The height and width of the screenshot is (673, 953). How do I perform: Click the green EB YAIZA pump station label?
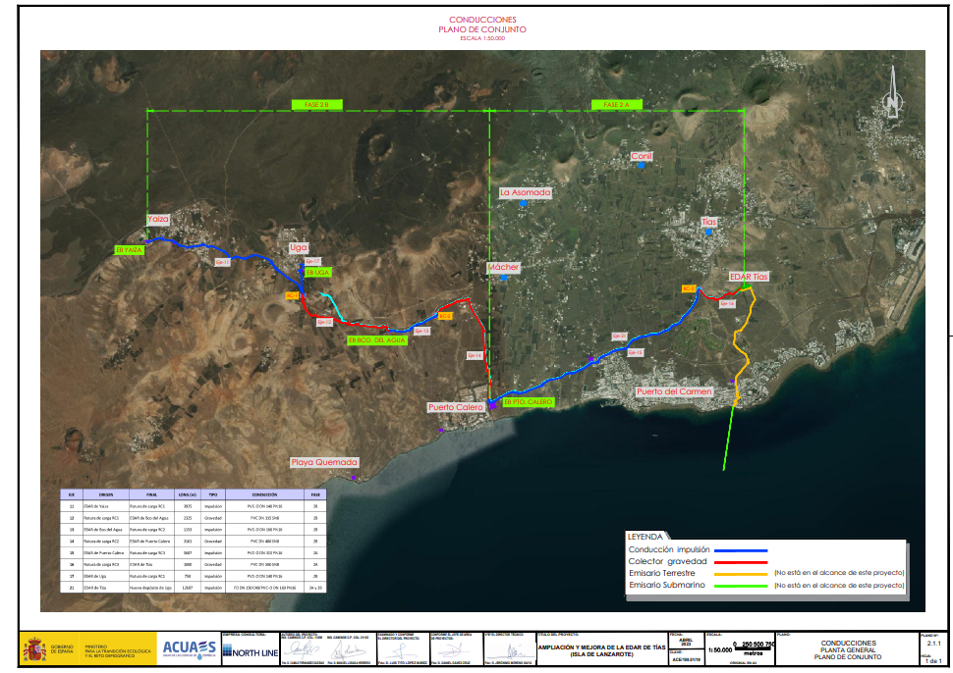click(130, 250)
